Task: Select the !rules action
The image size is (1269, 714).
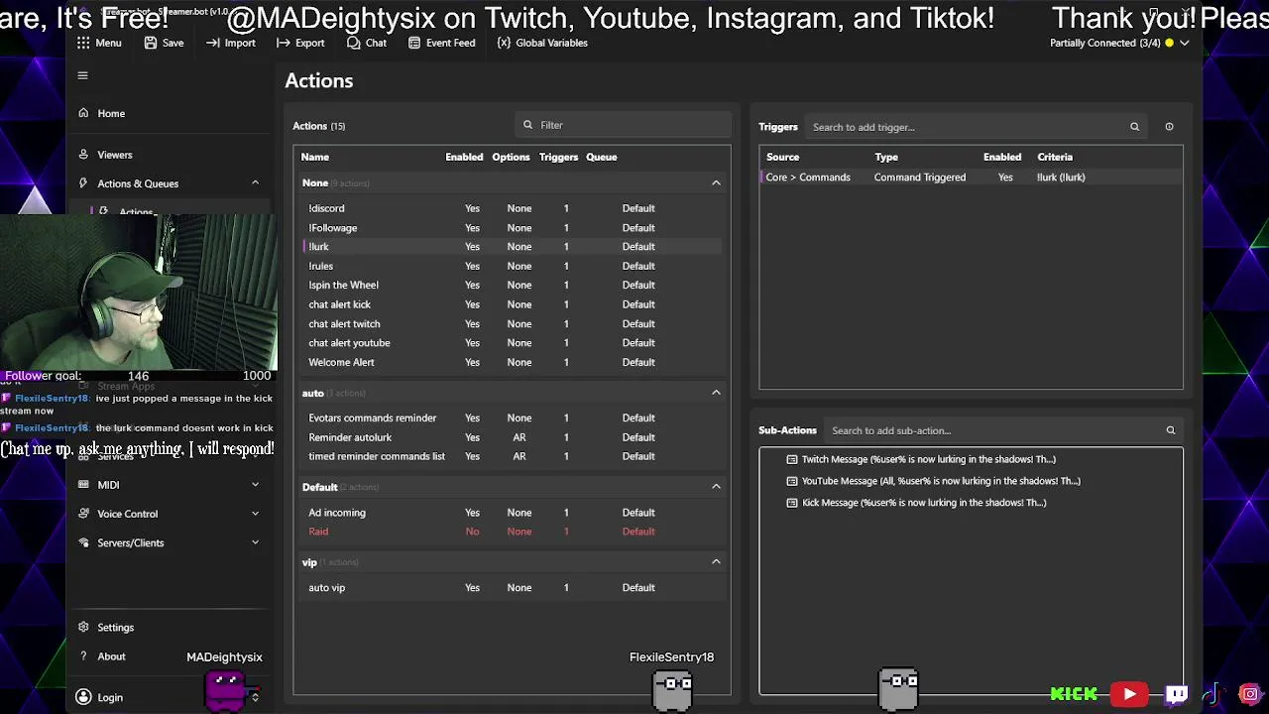Action: click(x=512, y=266)
